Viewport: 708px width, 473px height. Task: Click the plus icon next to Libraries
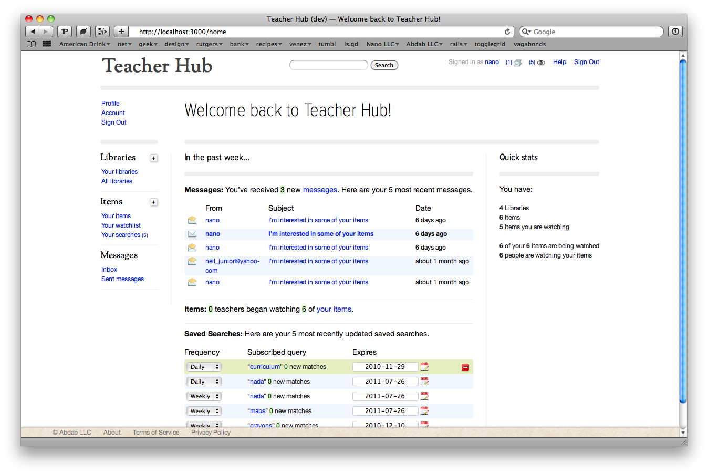153,158
